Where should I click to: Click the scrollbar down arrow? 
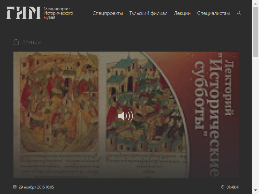[255, 190]
